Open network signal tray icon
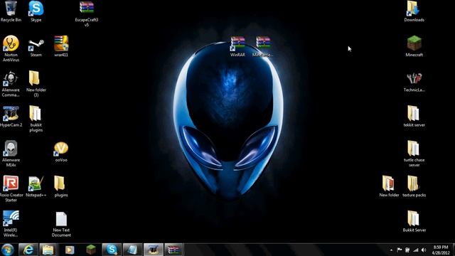Screen dimensions: 455x256 click(415, 250)
